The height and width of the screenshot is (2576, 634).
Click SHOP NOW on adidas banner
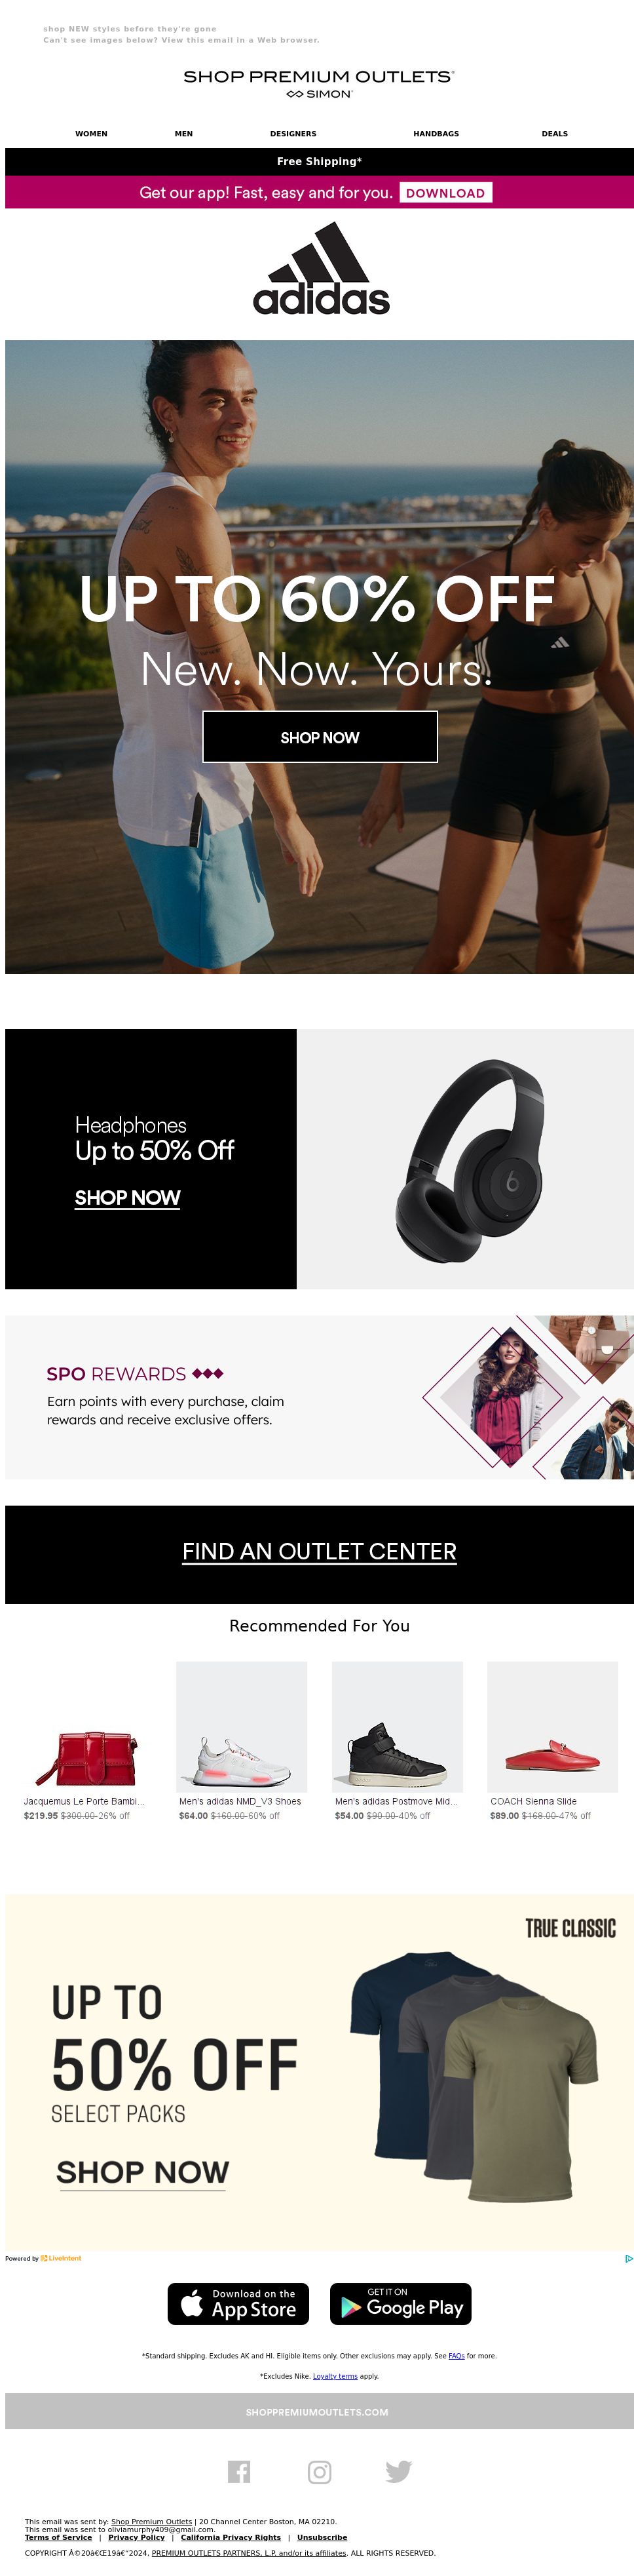[x=320, y=737]
